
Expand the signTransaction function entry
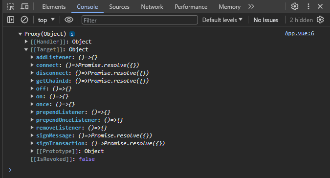[32, 143]
